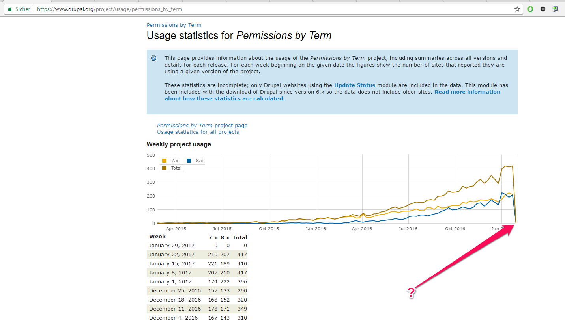Open the Update Status module link
This screenshot has width=565, height=320.
[354, 85]
